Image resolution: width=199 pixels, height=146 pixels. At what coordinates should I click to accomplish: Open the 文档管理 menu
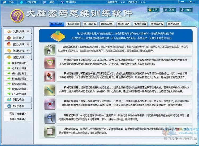click(29, 2)
